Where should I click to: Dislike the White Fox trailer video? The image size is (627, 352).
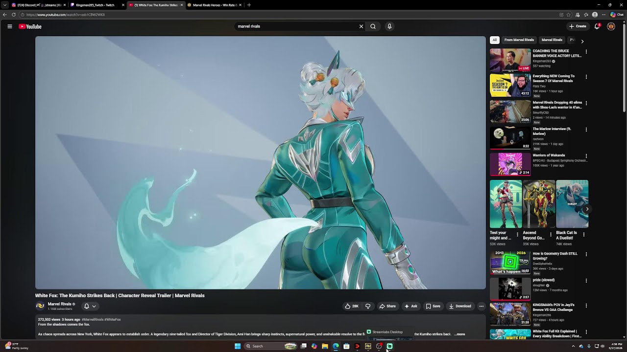click(x=368, y=306)
